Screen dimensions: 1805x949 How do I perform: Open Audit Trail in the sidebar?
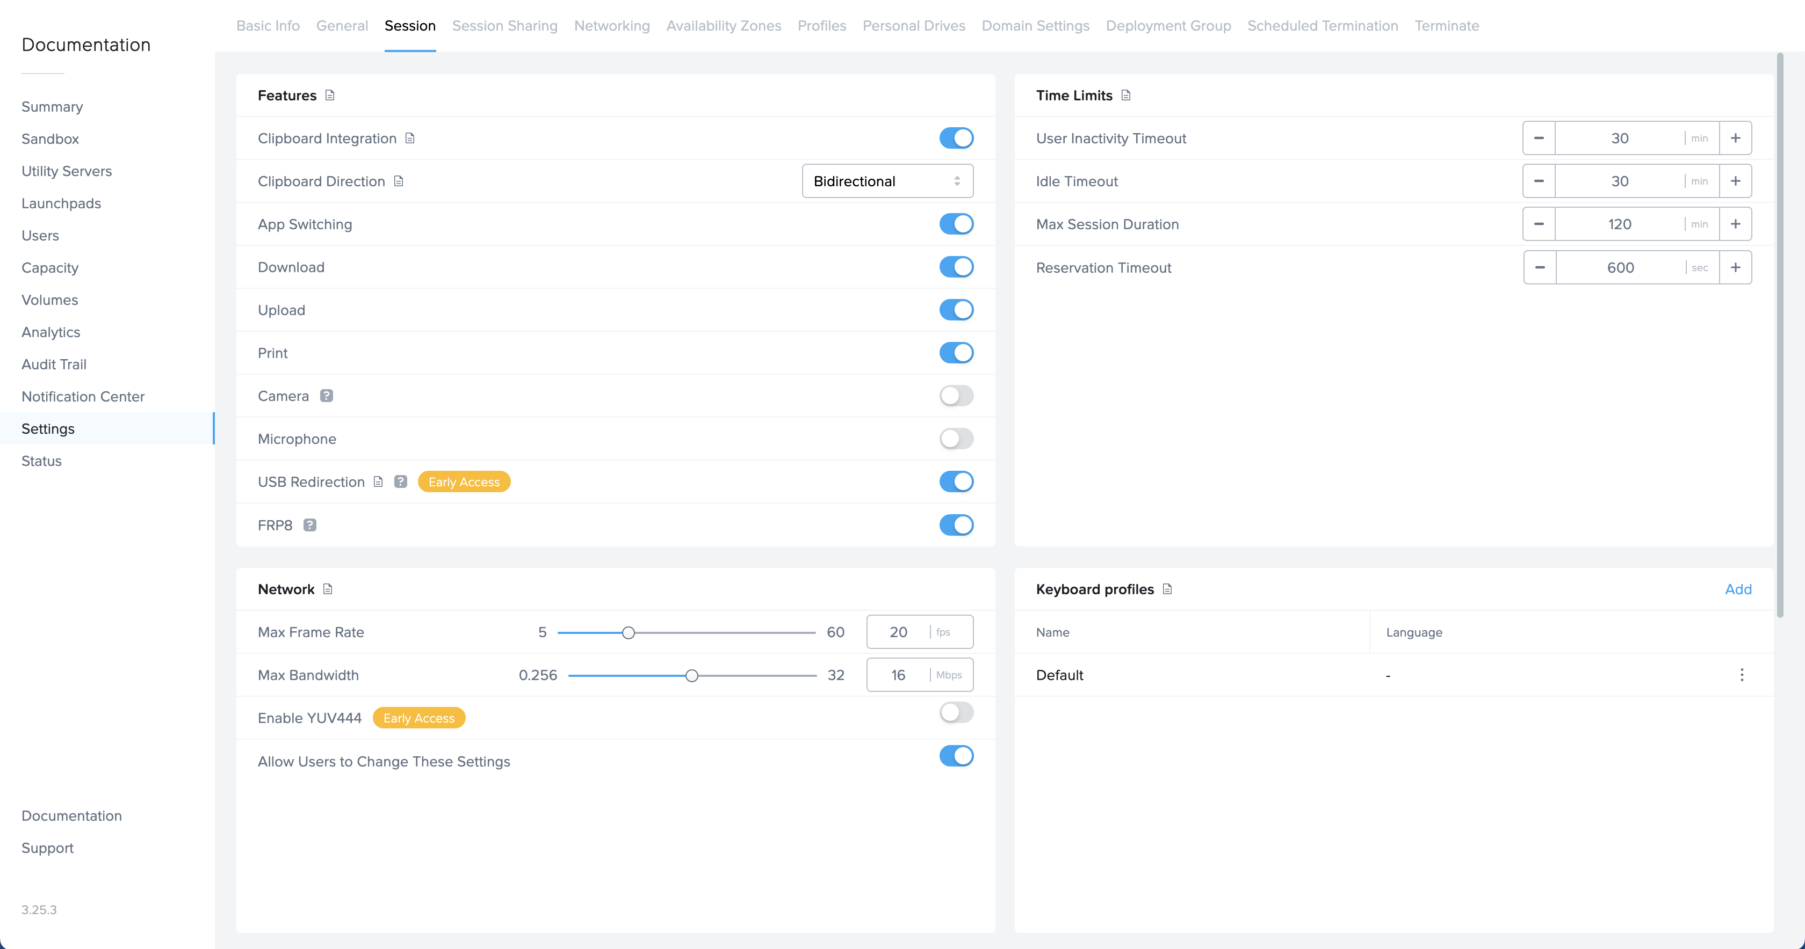pyautogui.click(x=54, y=364)
